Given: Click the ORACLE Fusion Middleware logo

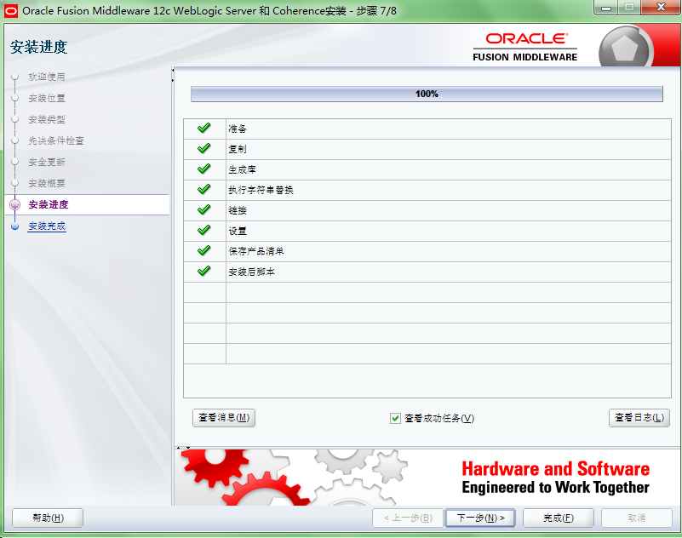Looking at the screenshot, I should tap(525, 47).
